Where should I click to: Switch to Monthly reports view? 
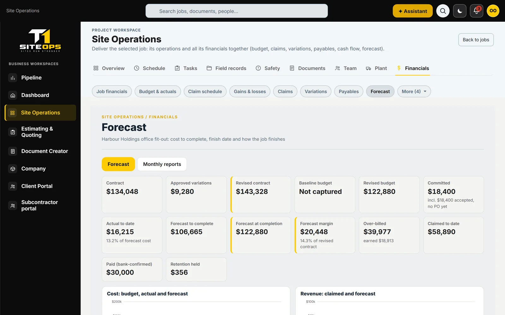click(162, 164)
